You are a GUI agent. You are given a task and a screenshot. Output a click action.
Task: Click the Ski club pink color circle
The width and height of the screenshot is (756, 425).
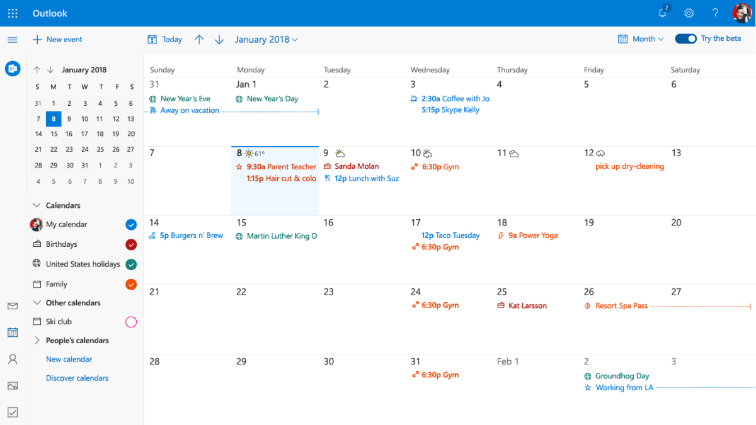130,322
